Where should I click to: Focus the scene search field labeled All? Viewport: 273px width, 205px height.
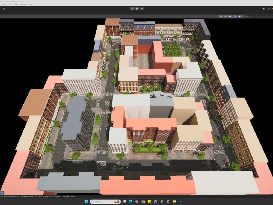[x=259, y=16]
